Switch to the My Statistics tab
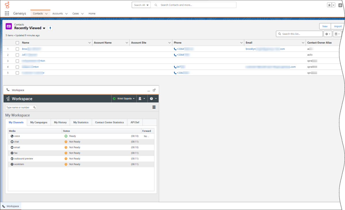 [x=81, y=122]
